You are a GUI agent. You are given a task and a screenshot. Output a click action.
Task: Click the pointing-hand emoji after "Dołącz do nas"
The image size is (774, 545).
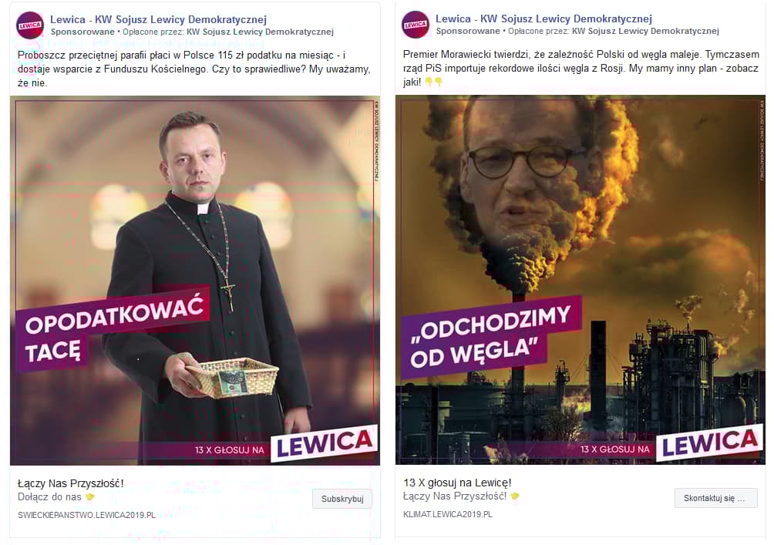(x=90, y=496)
